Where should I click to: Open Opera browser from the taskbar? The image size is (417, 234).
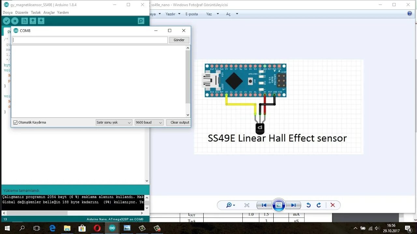pyautogui.click(x=97, y=228)
